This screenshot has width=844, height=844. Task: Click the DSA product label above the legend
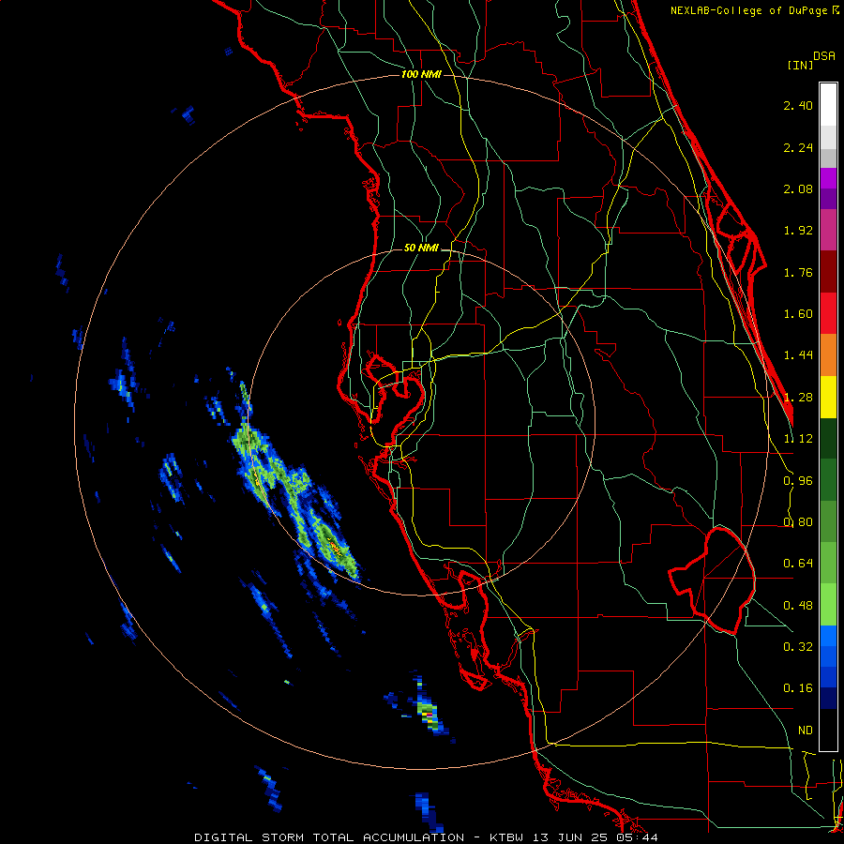pos(824,56)
